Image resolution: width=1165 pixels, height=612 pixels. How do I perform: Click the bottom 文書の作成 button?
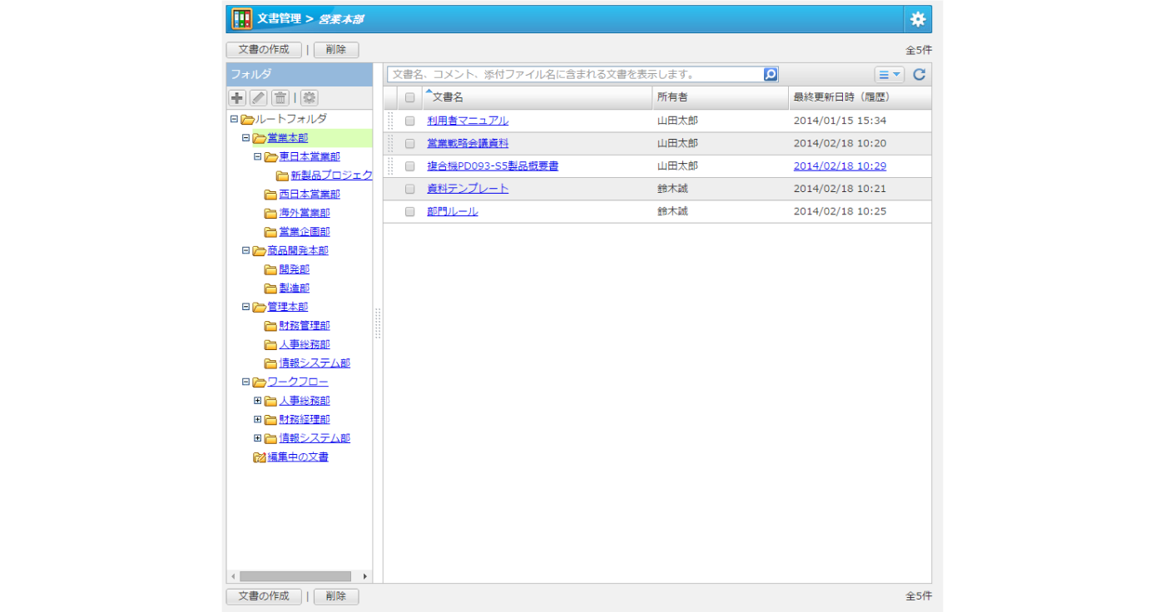tap(264, 596)
